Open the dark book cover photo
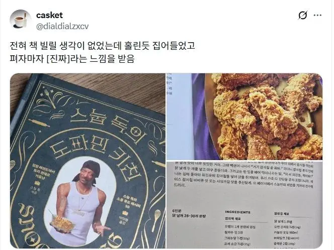This screenshot has height=250, width=334. (x=88, y=161)
